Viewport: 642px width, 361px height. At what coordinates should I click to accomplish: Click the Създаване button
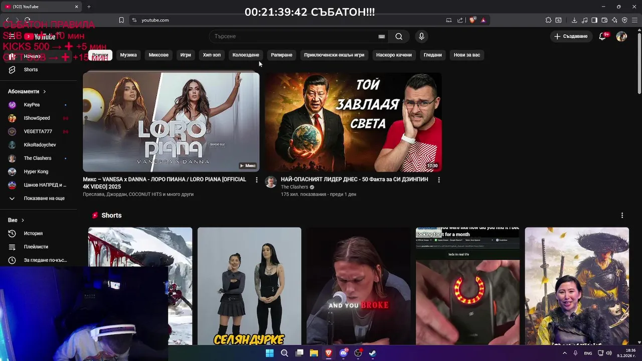[x=571, y=36]
